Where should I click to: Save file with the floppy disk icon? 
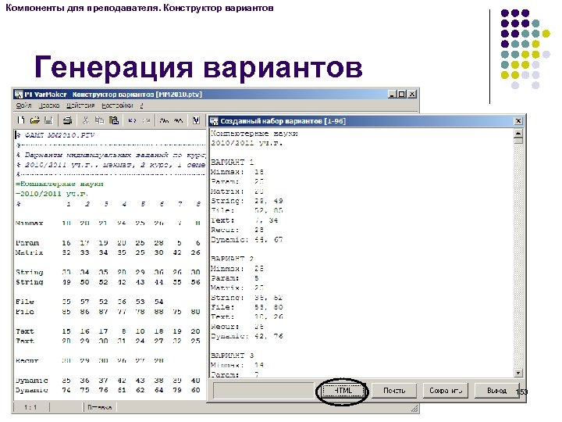tap(48, 120)
